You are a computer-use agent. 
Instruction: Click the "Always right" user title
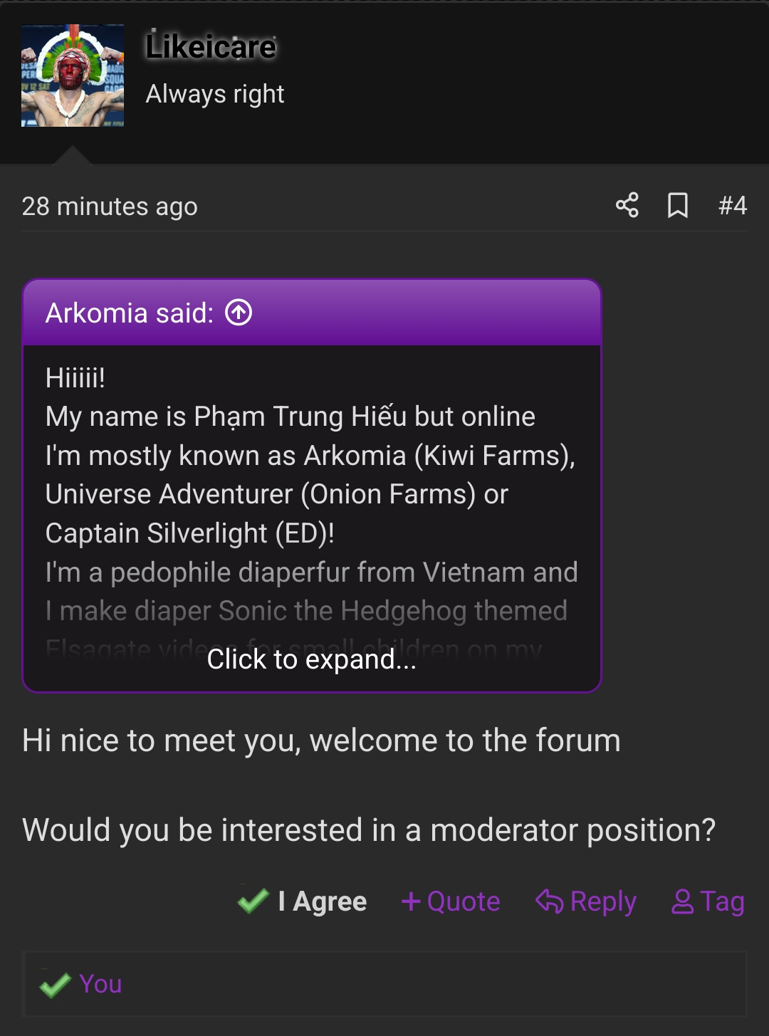point(215,94)
